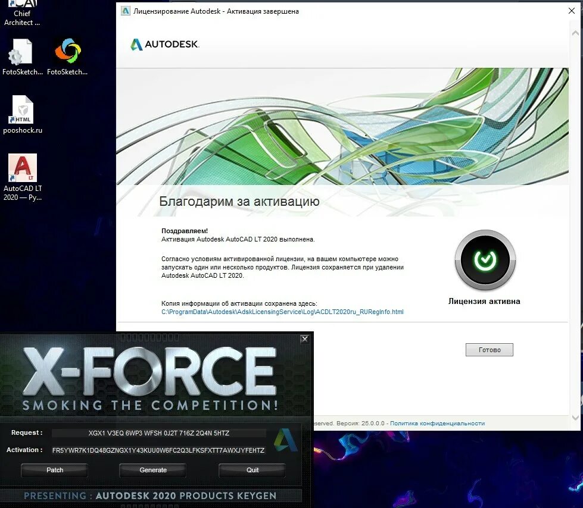Click the 'Поздравляем!' text
This screenshot has height=508, width=583.
(x=185, y=231)
